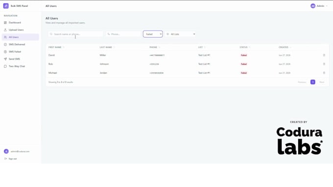Screen dimensions: 333x187
Task: Click the phone number in Michael's row
Action: pos(157,73)
